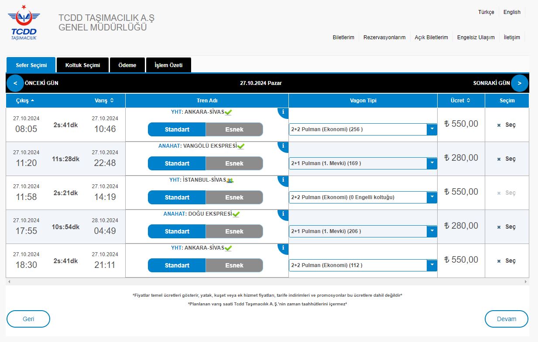
Task: Expand wagon type dropdown for 08:05 train
Action: click(x=432, y=129)
